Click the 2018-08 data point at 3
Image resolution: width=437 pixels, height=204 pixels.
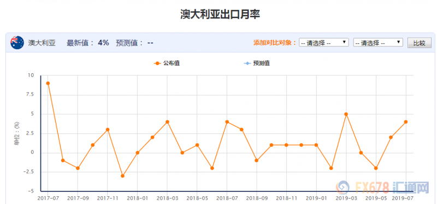[x=241, y=130]
